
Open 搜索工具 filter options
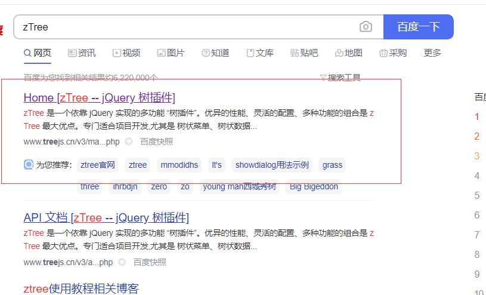tap(340, 77)
